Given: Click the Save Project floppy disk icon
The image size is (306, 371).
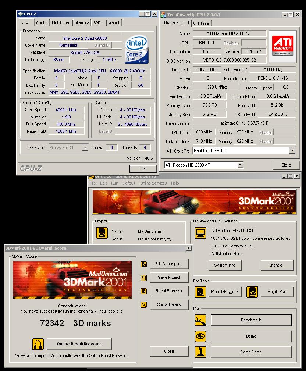Looking at the screenshot, I should (x=144, y=278).
